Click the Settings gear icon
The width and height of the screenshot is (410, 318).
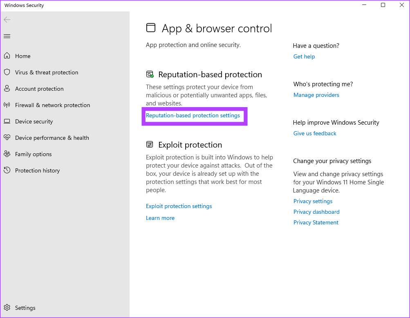pos(7,307)
